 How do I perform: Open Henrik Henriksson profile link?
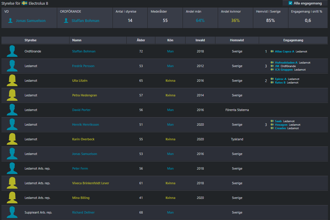[x=86, y=125]
